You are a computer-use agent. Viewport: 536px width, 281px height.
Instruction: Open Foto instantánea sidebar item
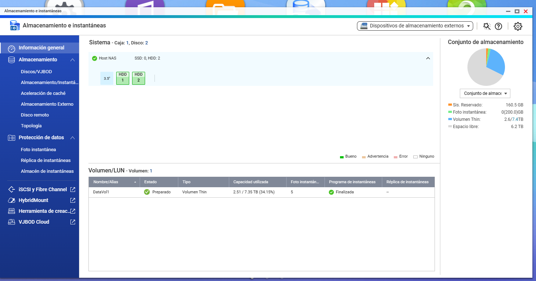[38, 150]
